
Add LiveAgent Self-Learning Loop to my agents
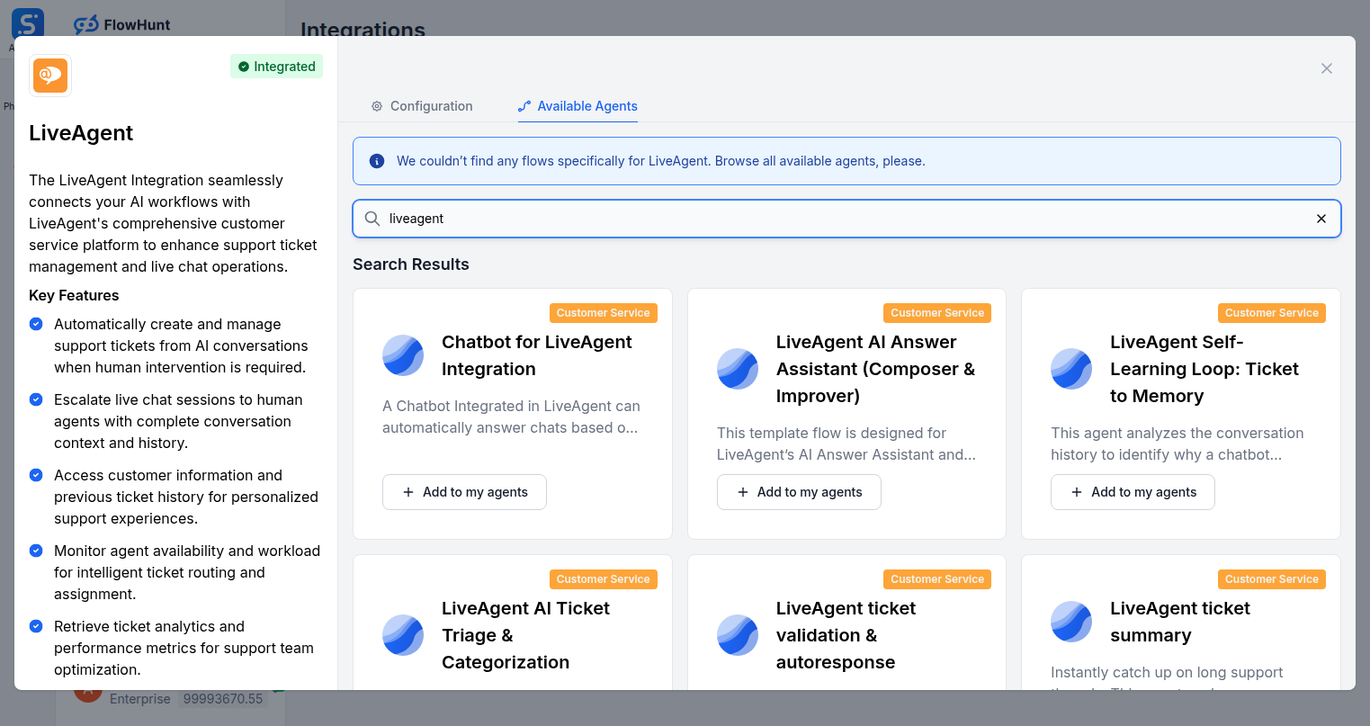tap(1133, 492)
